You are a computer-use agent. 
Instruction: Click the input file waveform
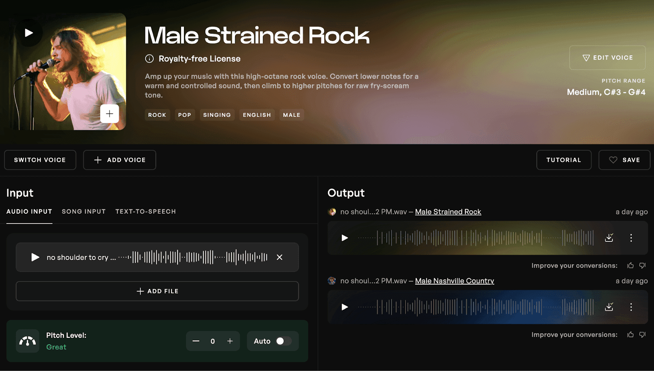(x=193, y=257)
